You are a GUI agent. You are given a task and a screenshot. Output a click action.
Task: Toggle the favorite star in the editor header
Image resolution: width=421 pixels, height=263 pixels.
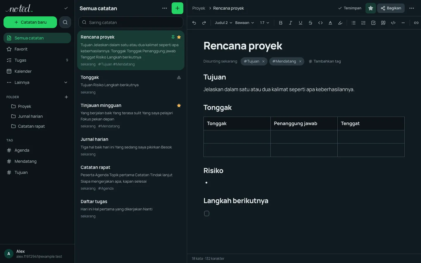click(x=371, y=8)
